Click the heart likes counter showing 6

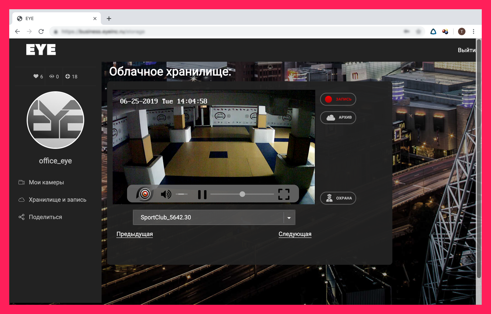point(38,76)
